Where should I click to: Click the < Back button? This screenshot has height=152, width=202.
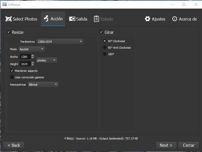[14, 145]
